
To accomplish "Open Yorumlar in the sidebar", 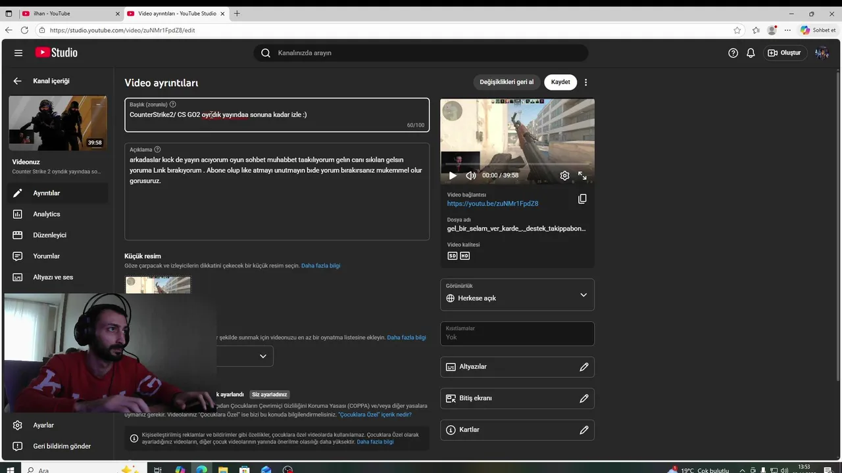I will point(58,256).
